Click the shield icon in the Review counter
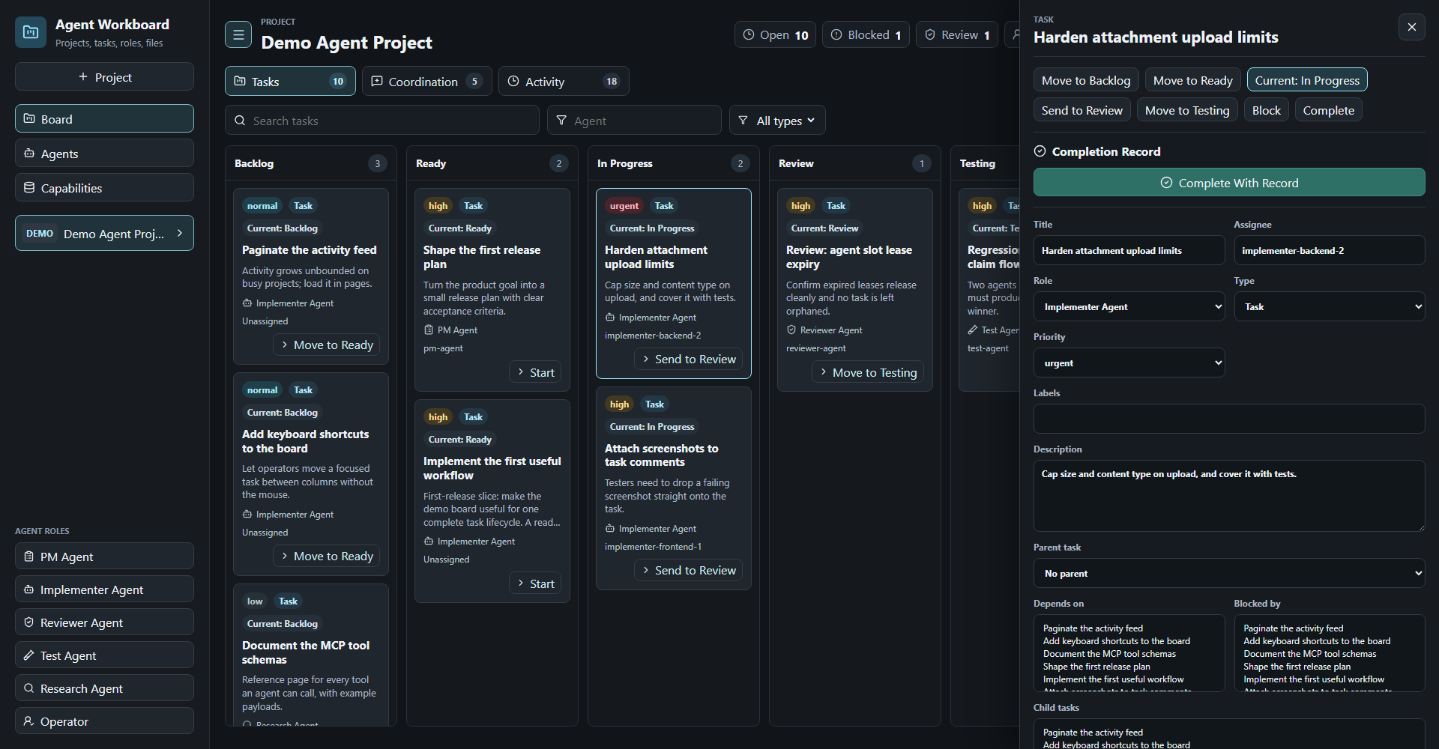1439x749 pixels. click(930, 34)
